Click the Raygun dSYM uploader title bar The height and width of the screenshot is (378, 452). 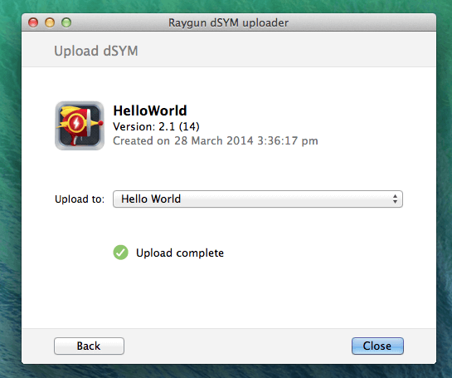pos(228,22)
